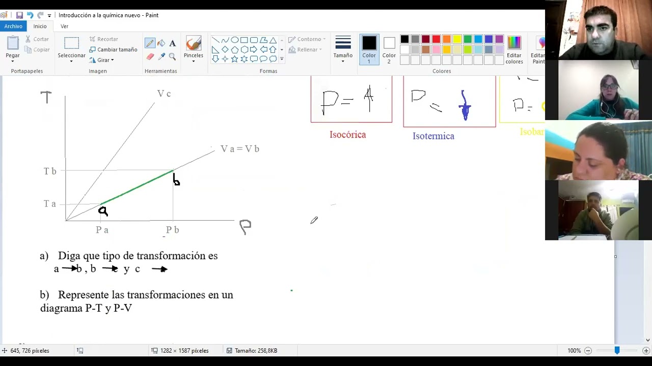Click the Cortar button

tap(36, 39)
